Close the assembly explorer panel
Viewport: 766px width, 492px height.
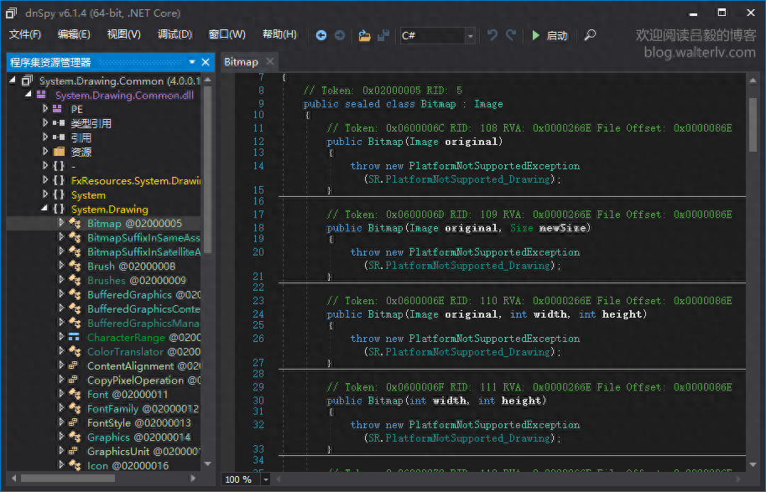click(206, 62)
